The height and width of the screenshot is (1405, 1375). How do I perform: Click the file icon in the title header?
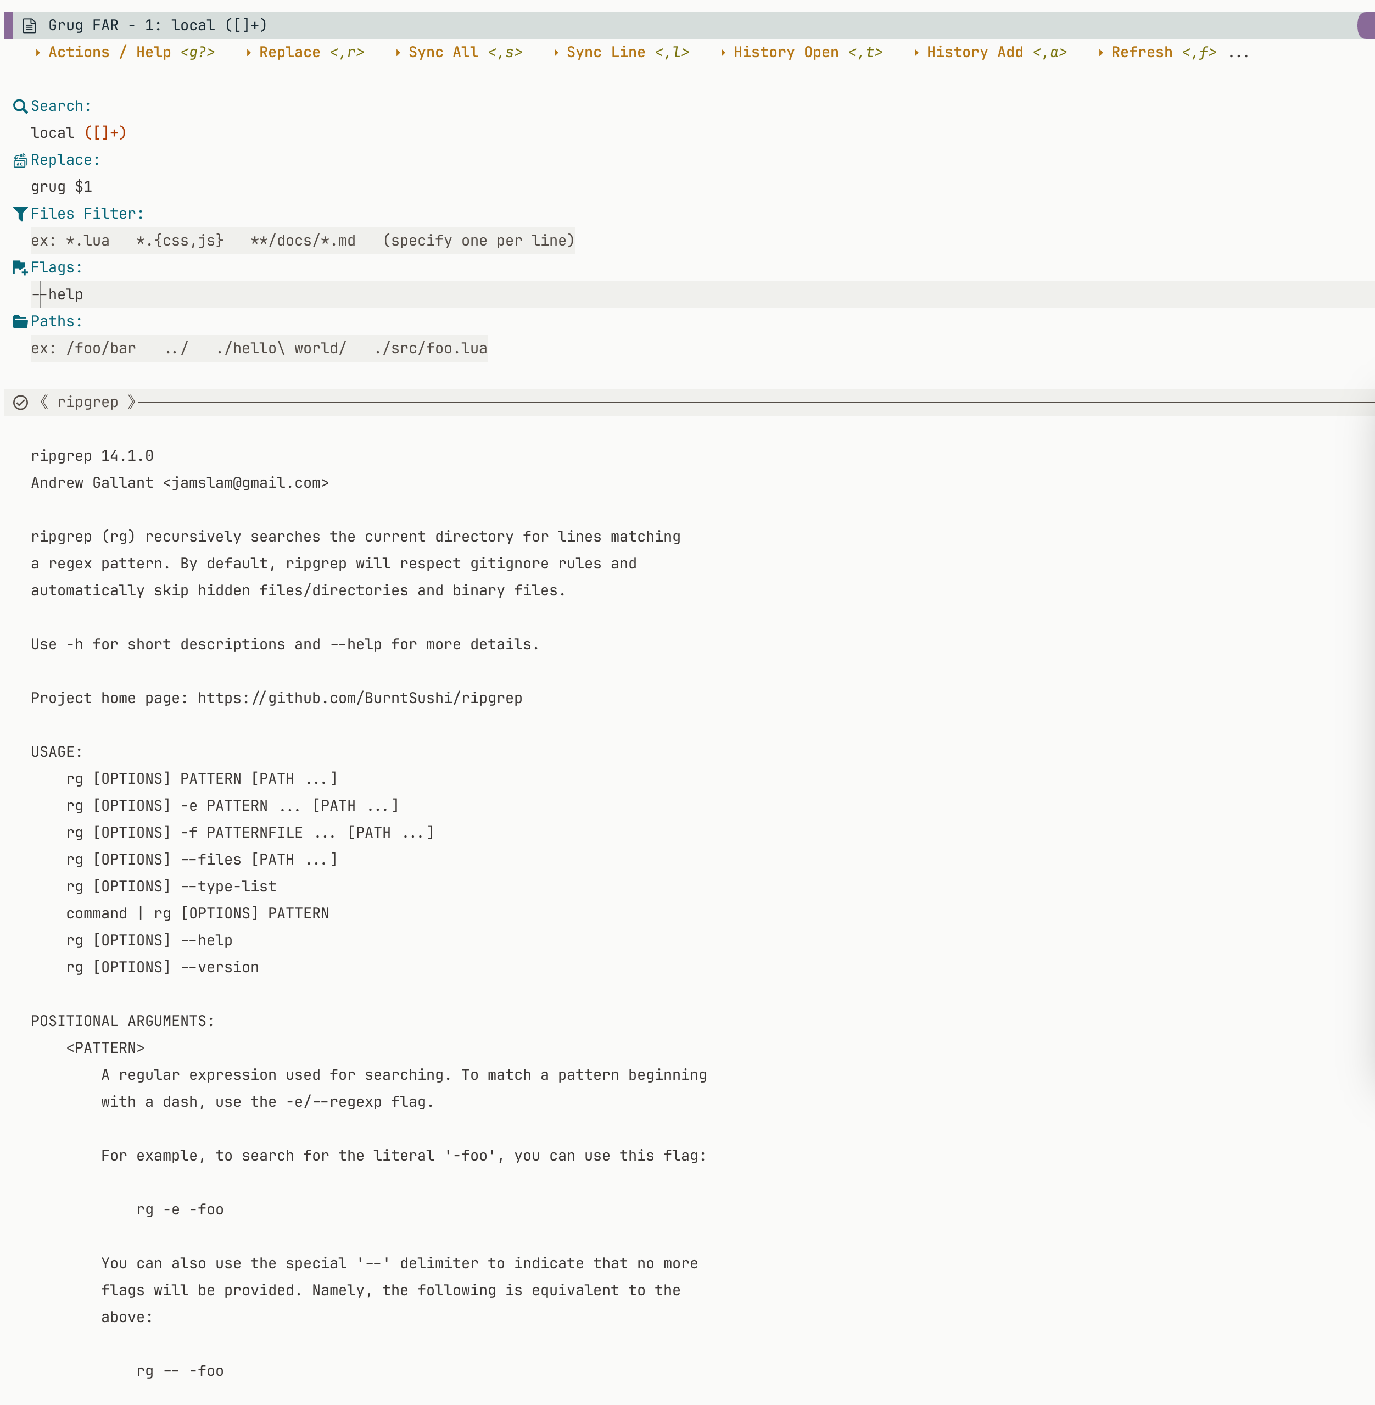click(29, 25)
